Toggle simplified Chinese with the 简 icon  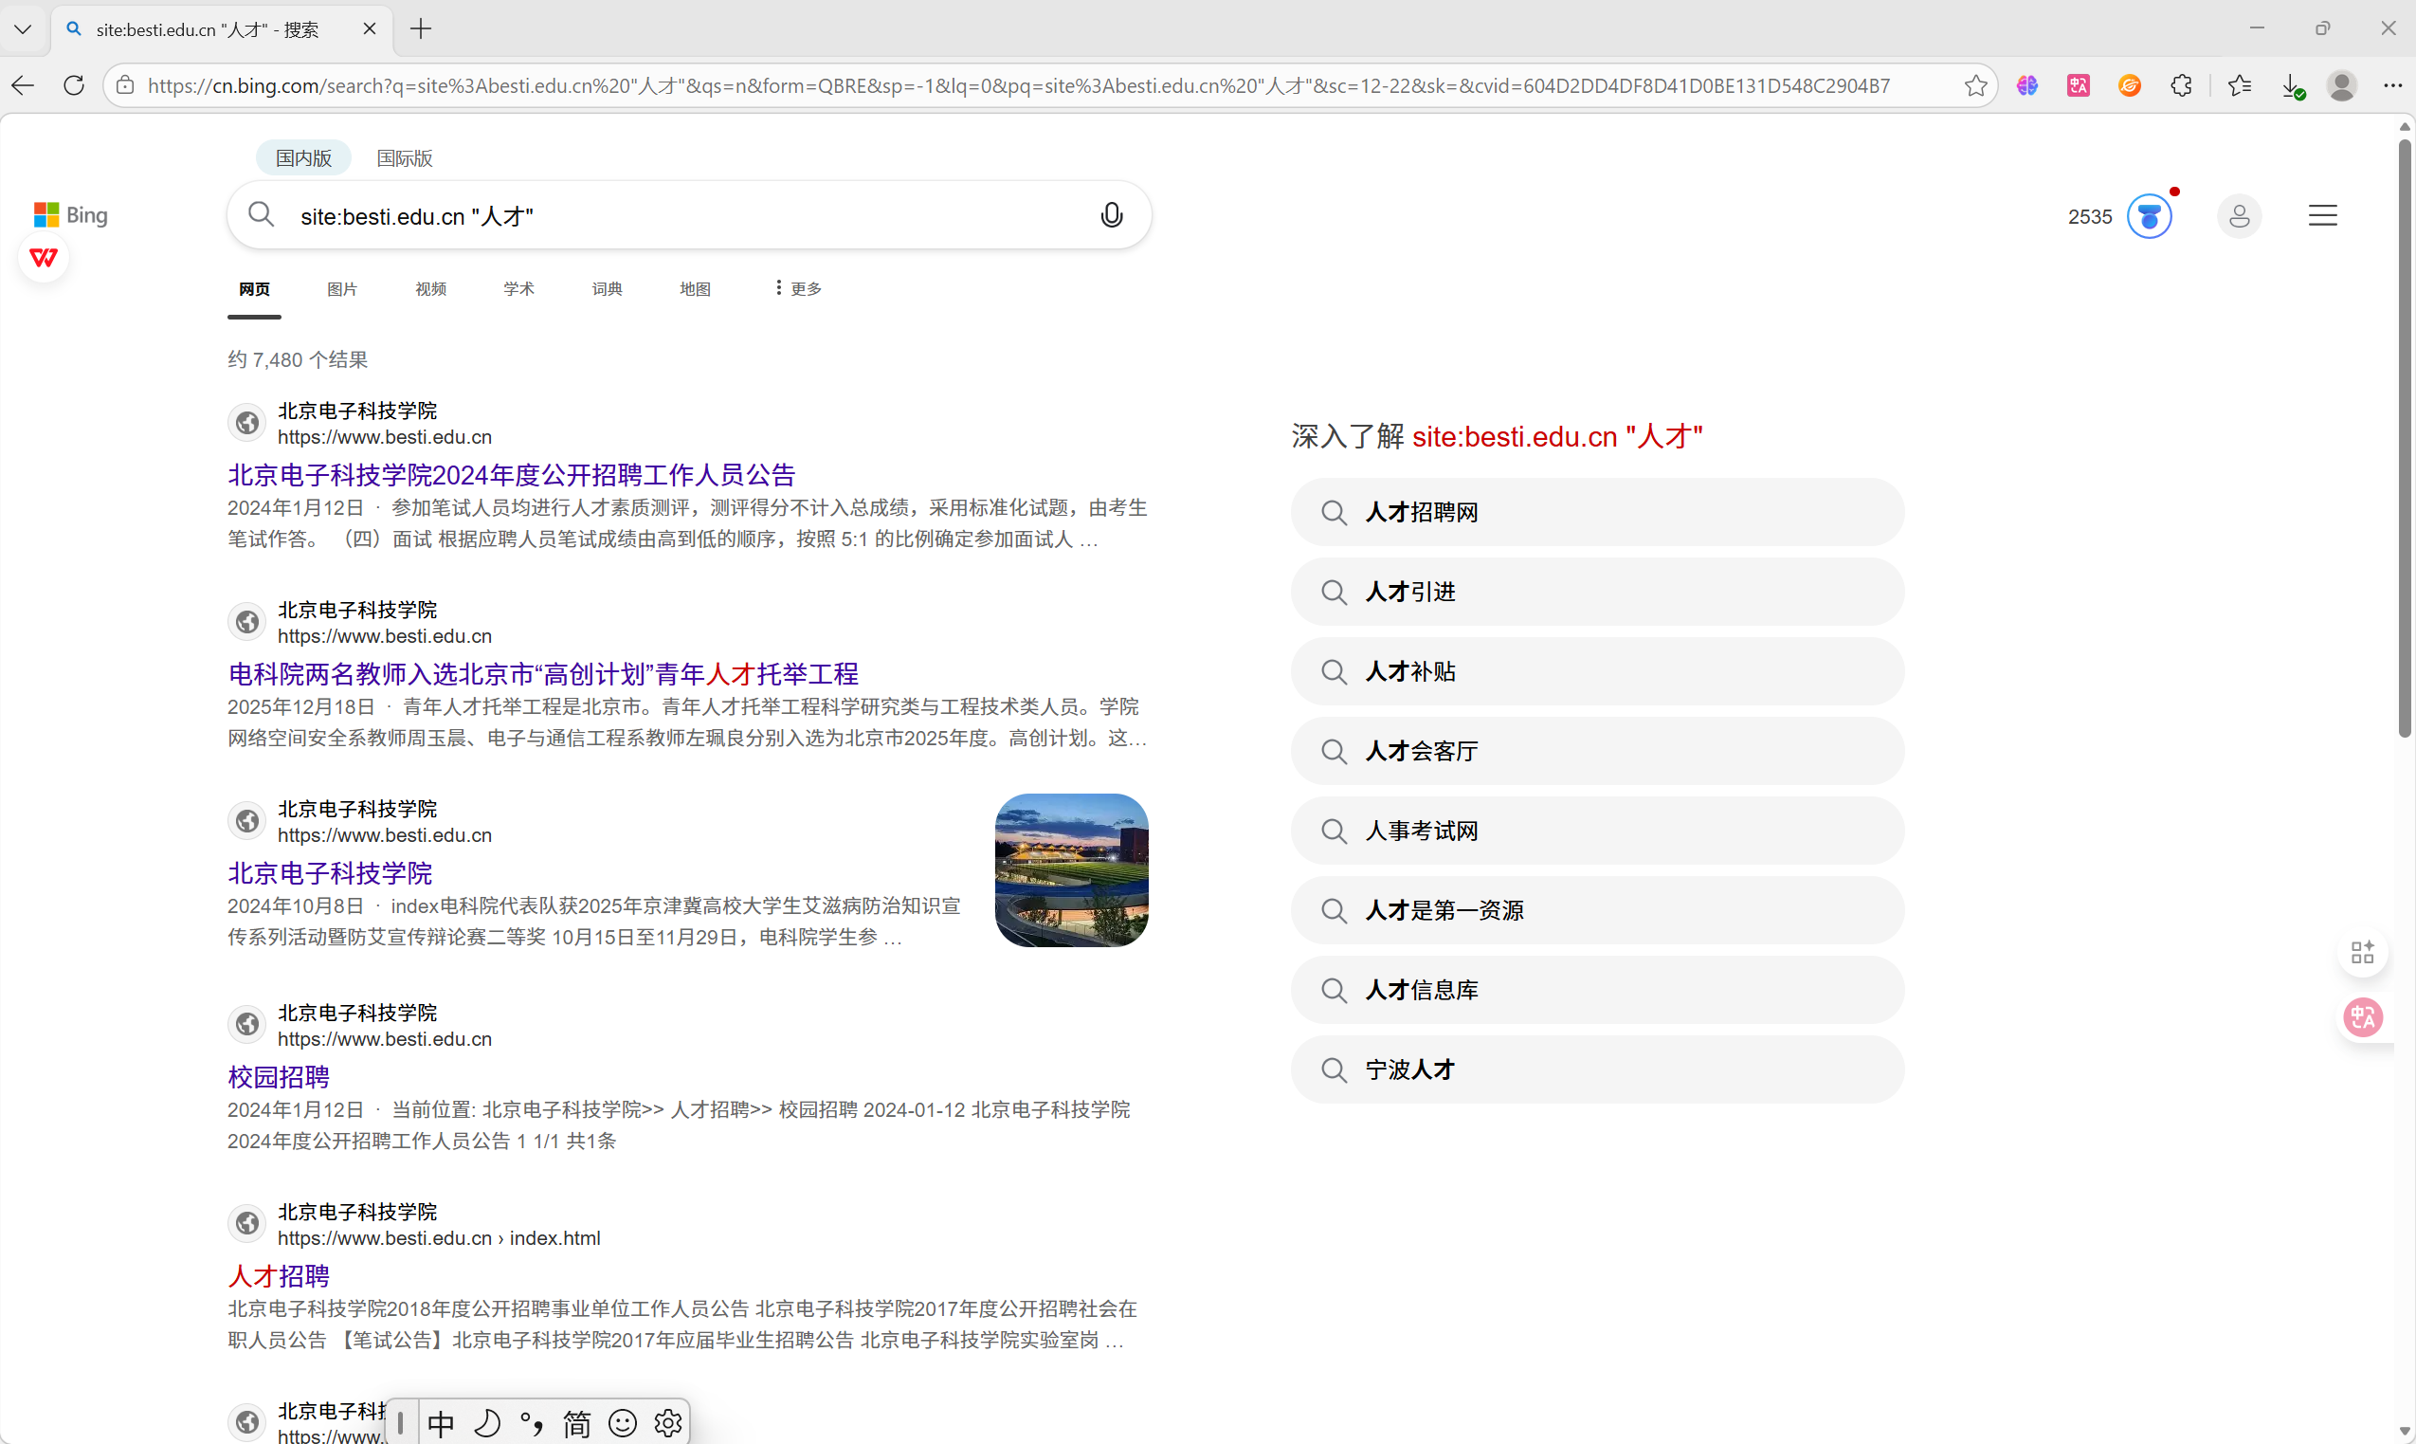click(x=577, y=1422)
